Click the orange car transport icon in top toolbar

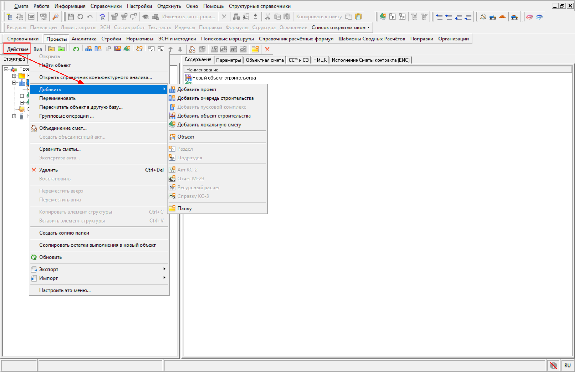click(514, 17)
